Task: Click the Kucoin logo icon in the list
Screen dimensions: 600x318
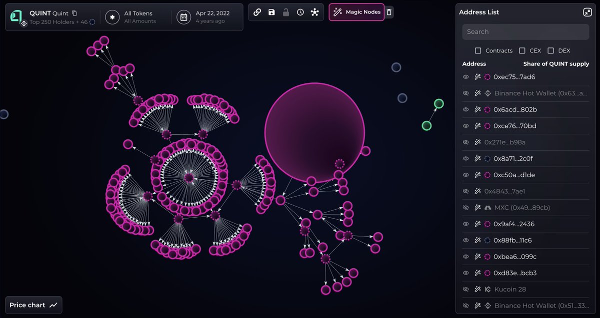Action: 488,289
